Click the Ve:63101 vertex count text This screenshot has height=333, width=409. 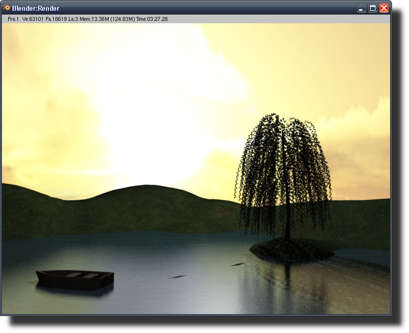click(x=33, y=19)
